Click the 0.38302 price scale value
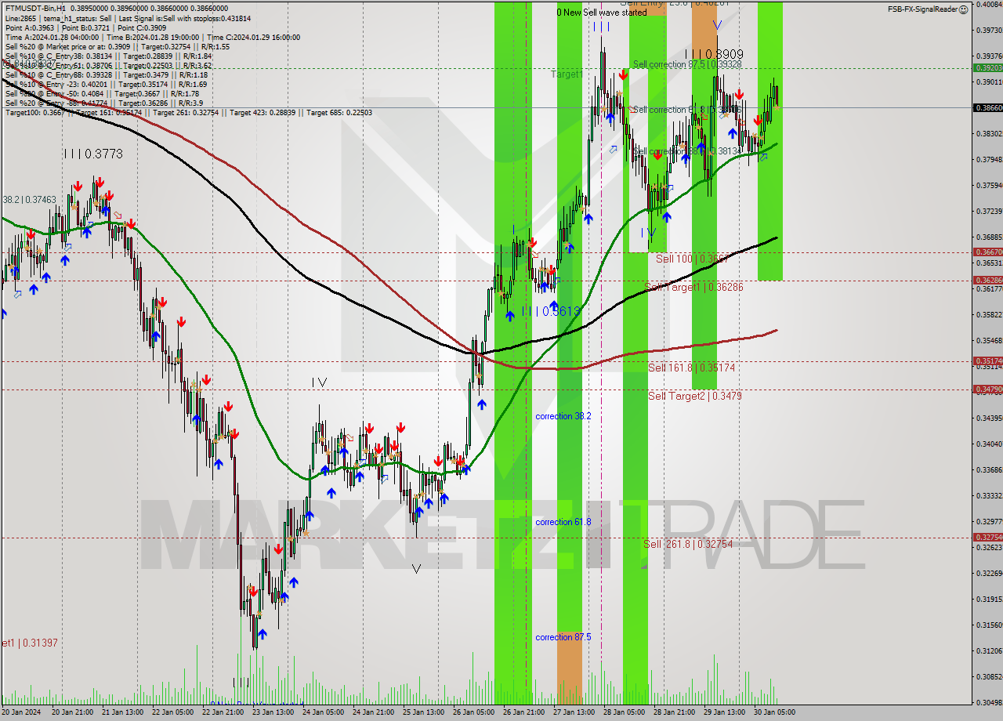1003x721 pixels. tap(989, 133)
